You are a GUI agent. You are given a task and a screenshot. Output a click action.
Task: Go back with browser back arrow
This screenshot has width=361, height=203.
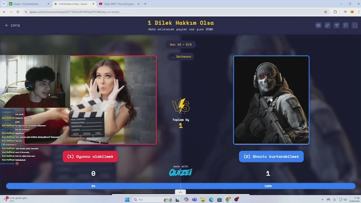pyautogui.click(x=4, y=12)
